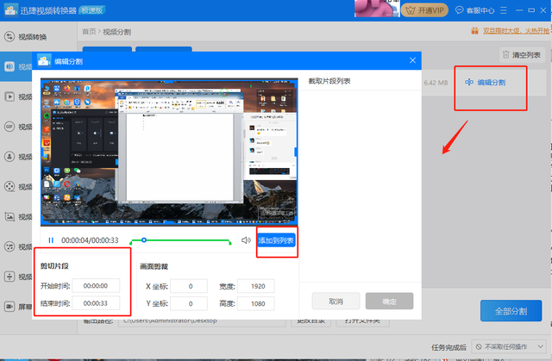
Task: Click the gift icon beside the promo link
Action: click(475, 30)
